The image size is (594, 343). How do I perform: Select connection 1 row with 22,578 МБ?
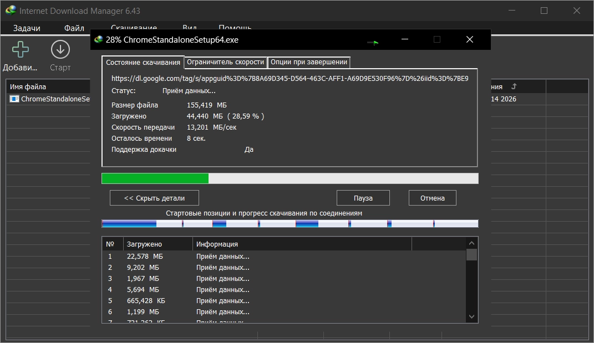click(x=284, y=257)
